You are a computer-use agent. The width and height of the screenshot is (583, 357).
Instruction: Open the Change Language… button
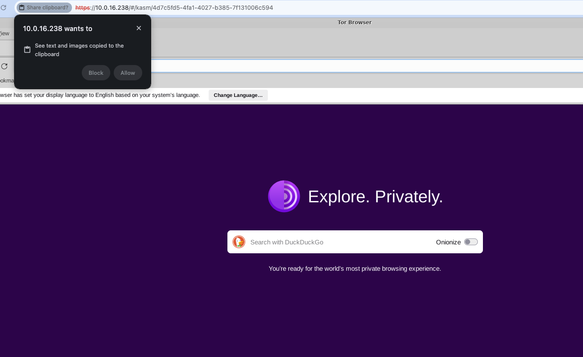click(x=238, y=95)
